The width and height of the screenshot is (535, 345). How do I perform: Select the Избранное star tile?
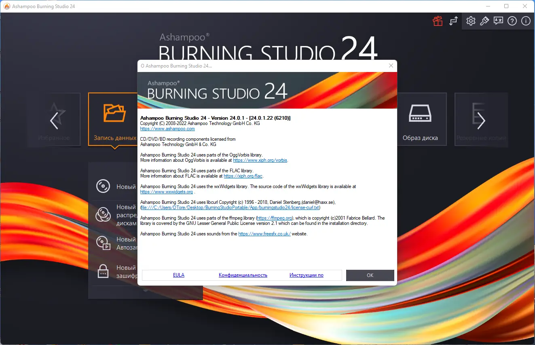pyautogui.click(x=54, y=119)
